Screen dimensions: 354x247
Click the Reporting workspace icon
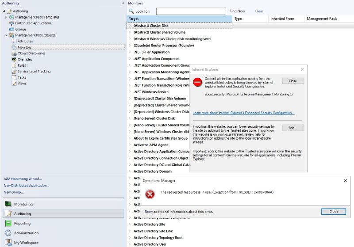[x=8, y=223]
